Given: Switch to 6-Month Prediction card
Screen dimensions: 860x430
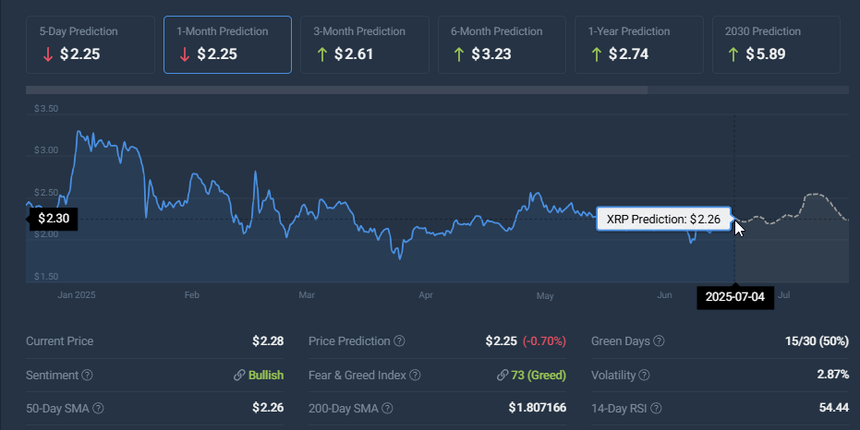Looking at the screenshot, I should pos(502,44).
